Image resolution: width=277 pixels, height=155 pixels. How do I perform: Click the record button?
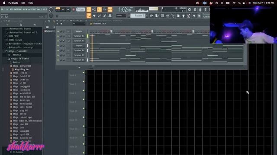74,9
